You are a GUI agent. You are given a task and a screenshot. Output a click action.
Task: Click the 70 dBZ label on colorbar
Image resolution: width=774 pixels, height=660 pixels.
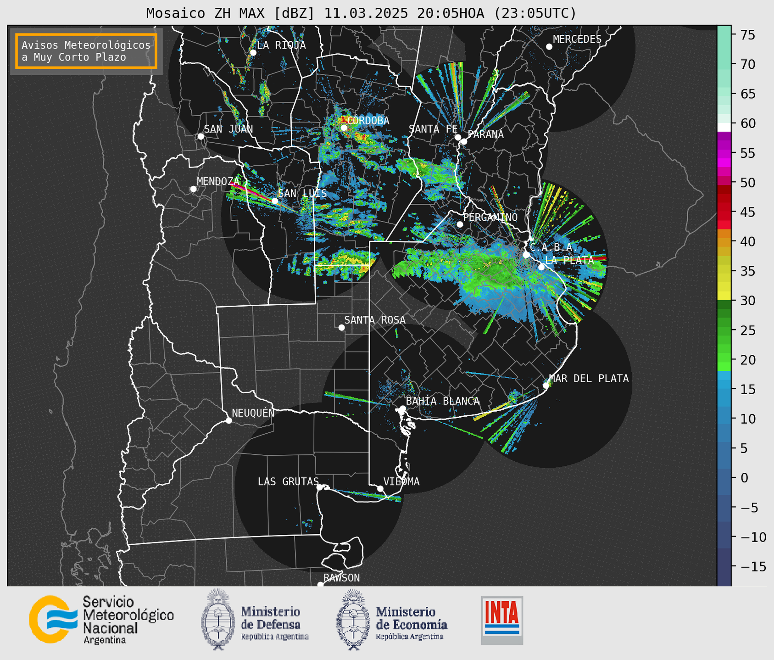click(x=747, y=64)
